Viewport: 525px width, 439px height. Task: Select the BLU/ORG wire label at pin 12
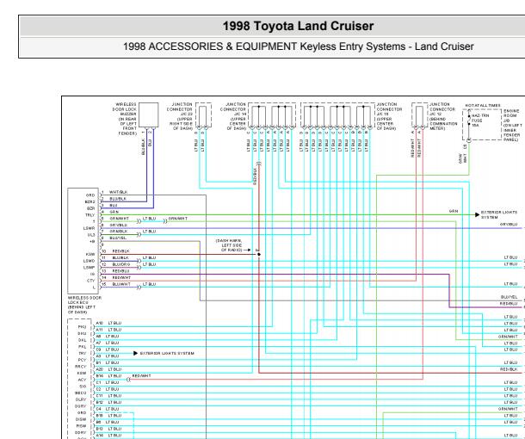(x=120, y=264)
